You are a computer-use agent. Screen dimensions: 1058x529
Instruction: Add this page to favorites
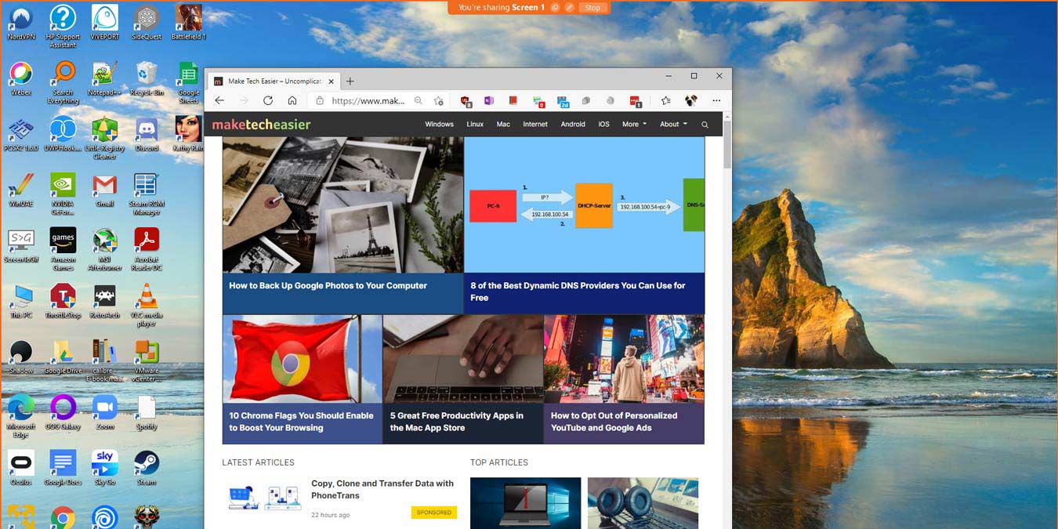click(x=439, y=100)
